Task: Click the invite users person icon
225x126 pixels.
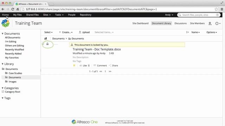Action: coord(210,23)
